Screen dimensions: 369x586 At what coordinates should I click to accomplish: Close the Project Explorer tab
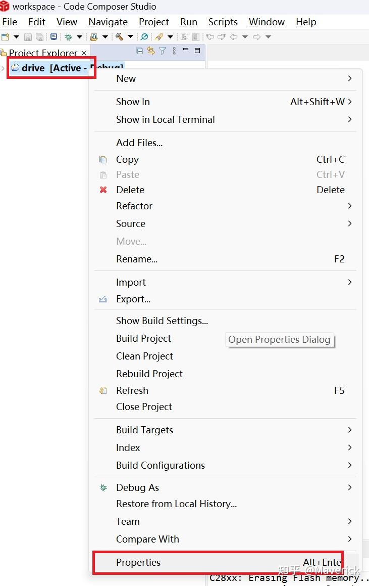(x=84, y=53)
